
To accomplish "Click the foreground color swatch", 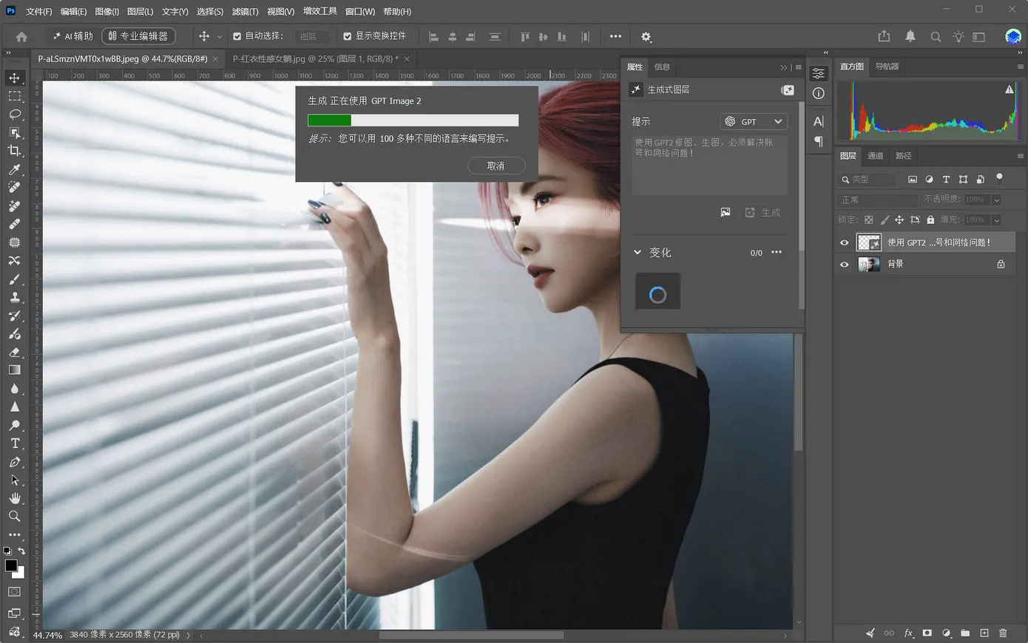I will [x=11, y=565].
